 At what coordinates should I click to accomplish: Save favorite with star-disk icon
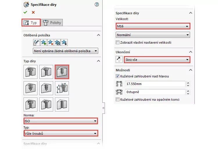coord(57,42)
